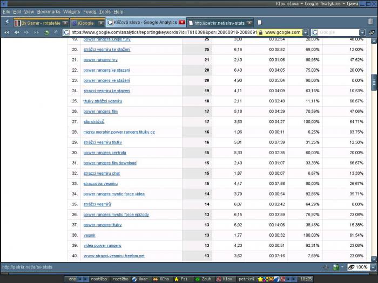This screenshot has width=378, height=283.
Task: Open keyword link 'videa power rangers'
Action: tap(102, 246)
